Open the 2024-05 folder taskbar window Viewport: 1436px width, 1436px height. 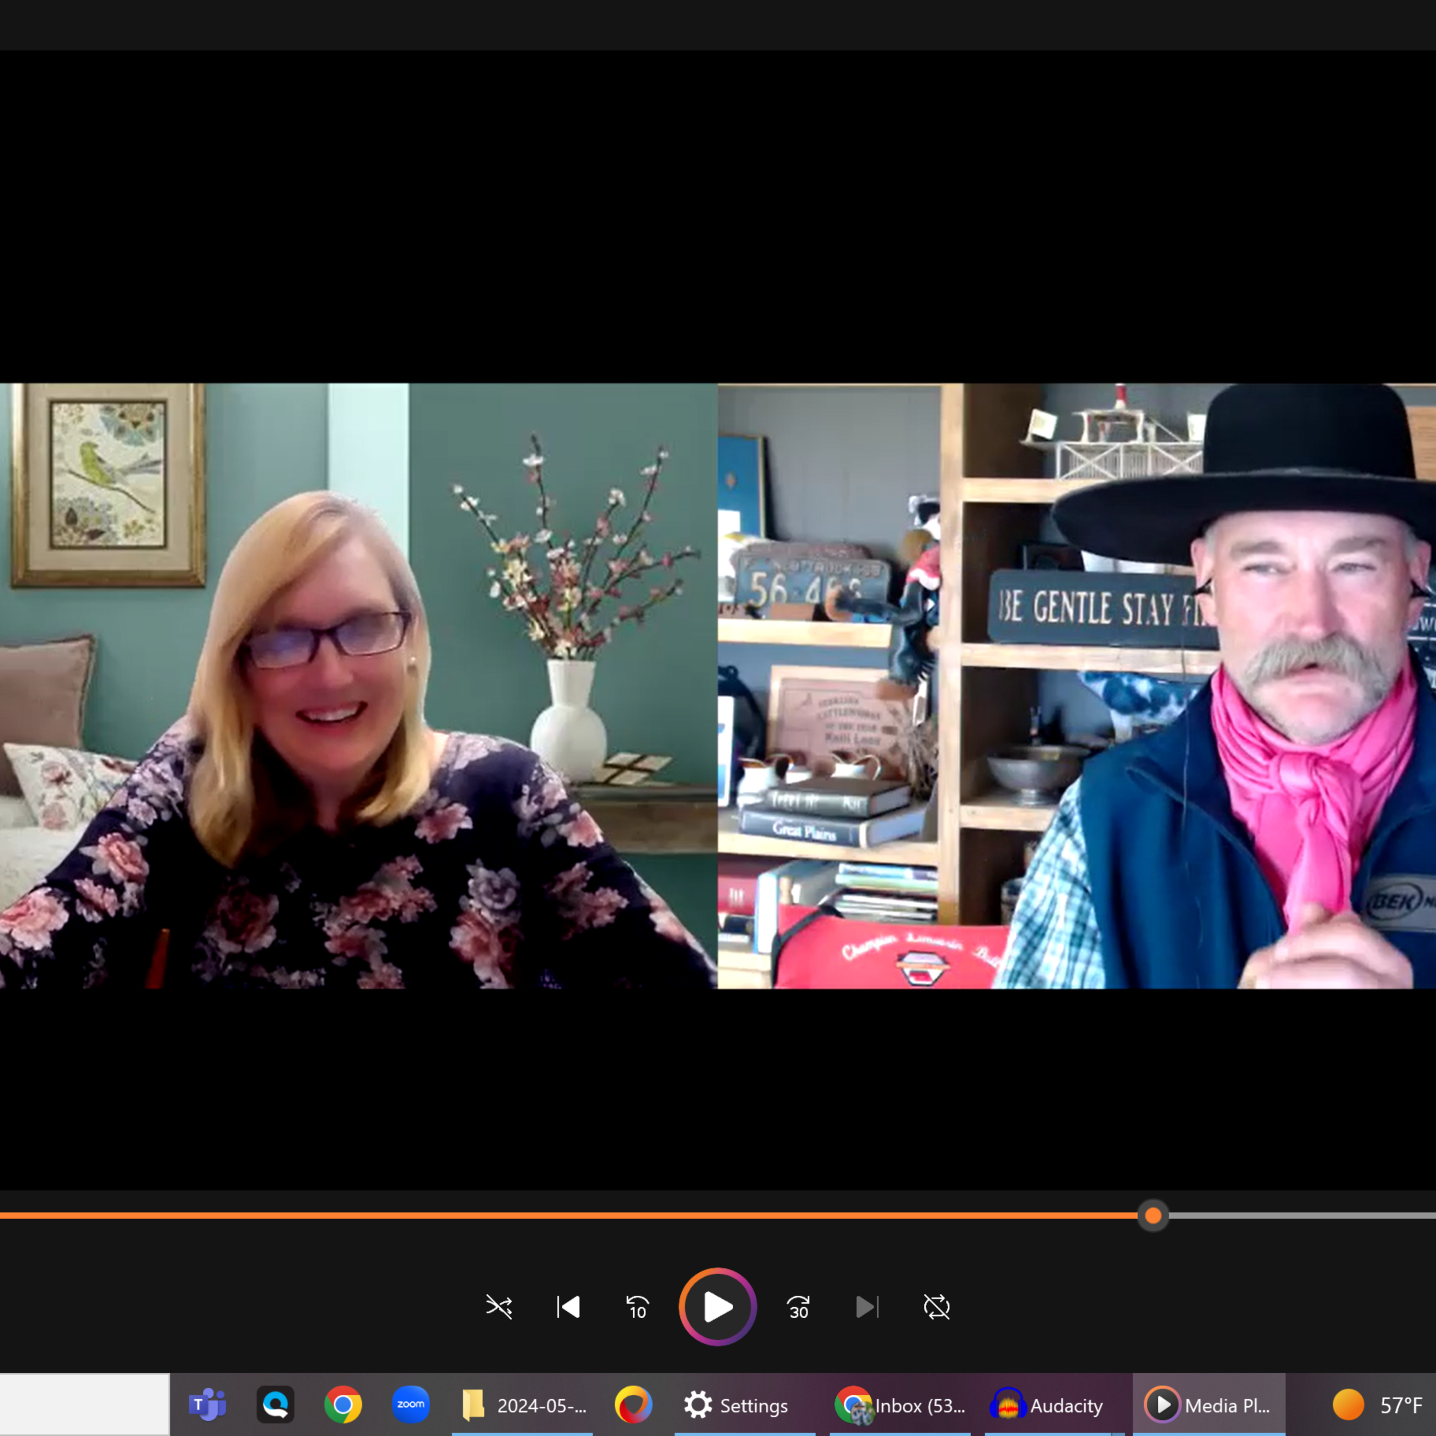[523, 1405]
